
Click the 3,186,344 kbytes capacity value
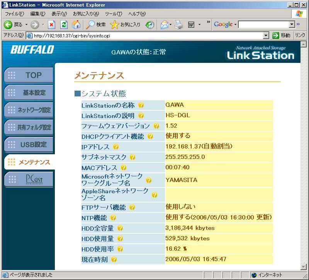point(190,228)
